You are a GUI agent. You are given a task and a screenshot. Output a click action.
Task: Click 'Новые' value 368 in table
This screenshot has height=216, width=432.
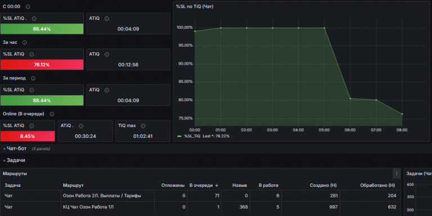point(244,207)
